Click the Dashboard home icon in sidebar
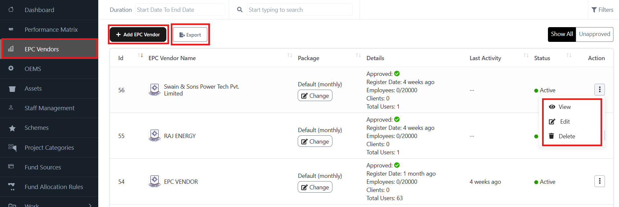The width and height of the screenshot is (619, 207). [x=11, y=9]
